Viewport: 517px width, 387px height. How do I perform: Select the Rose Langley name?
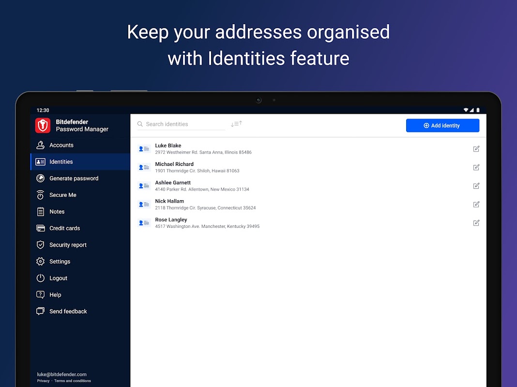click(171, 220)
